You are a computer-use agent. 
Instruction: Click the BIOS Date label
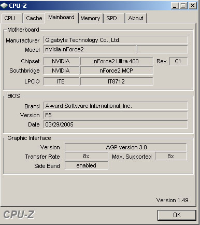coord(34,124)
